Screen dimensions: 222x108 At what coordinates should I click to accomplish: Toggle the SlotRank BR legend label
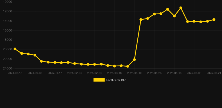pyautogui.click(x=116, y=80)
